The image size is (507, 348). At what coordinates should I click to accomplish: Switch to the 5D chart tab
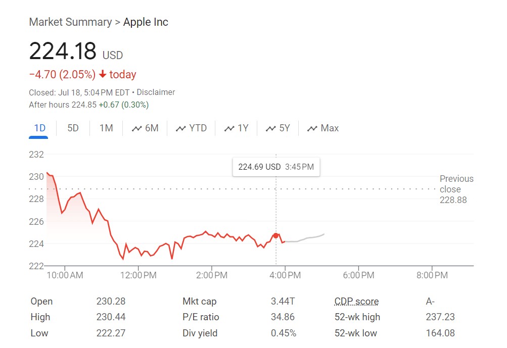(x=73, y=128)
